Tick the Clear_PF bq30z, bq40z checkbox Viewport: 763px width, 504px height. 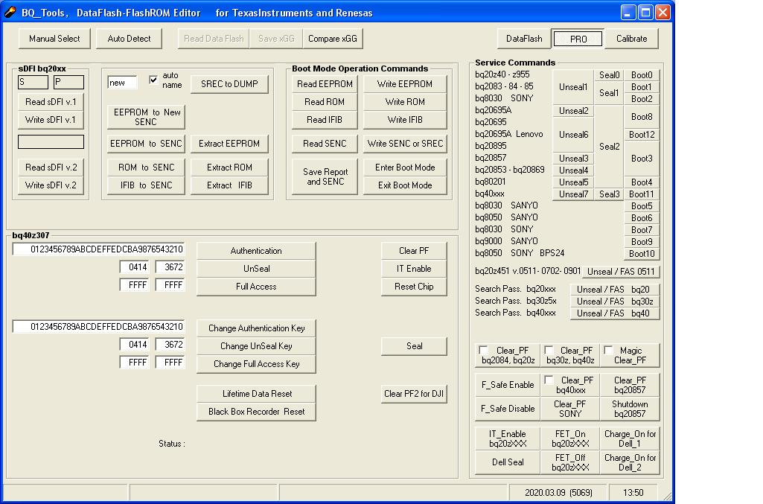click(549, 351)
